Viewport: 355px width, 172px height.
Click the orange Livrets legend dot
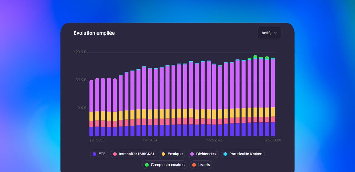[x=194, y=165]
